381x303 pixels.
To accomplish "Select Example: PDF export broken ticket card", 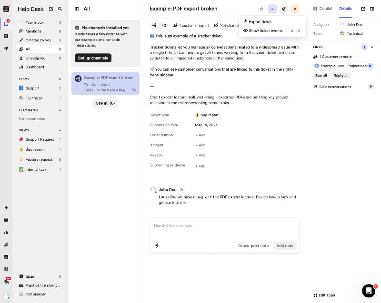I will tap(105, 83).
